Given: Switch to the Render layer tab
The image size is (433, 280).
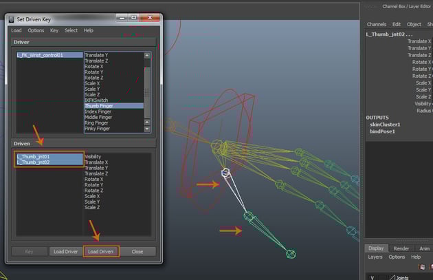Looking at the screenshot, I should click(401, 248).
